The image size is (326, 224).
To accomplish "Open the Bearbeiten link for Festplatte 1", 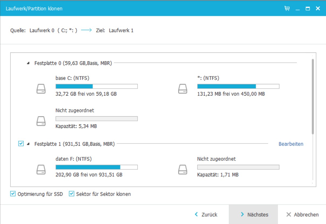I will [291, 144].
